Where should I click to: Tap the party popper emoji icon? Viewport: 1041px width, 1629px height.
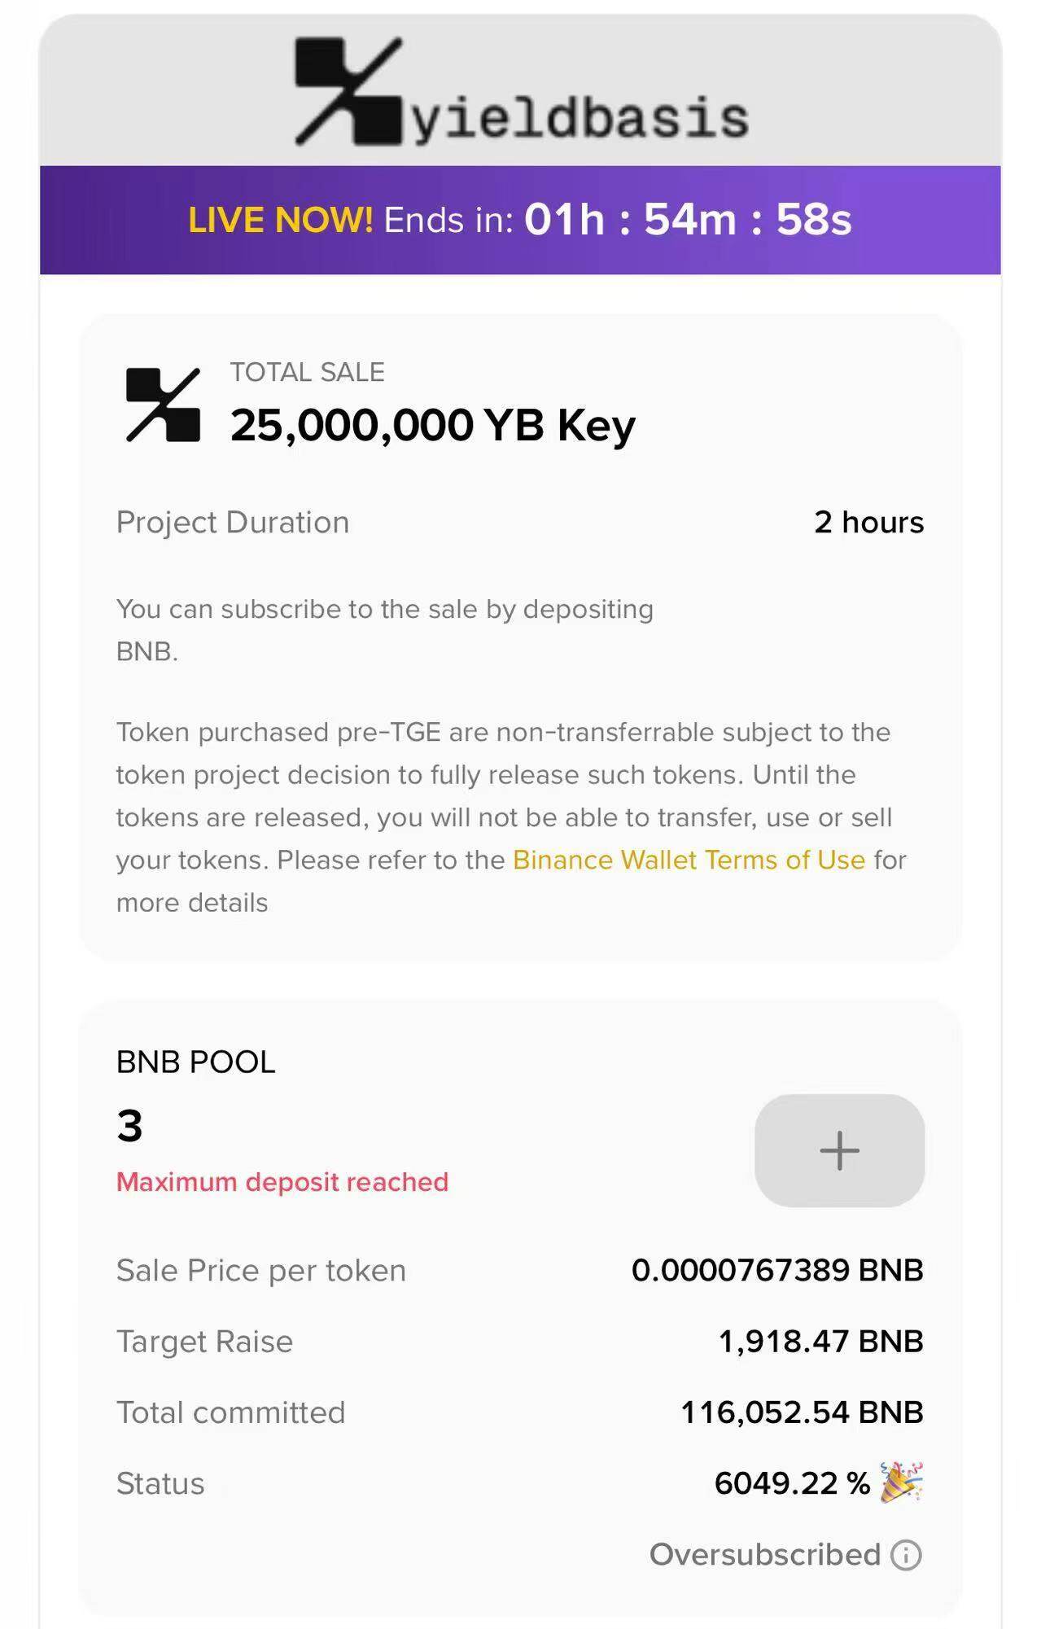(901, 1482)
